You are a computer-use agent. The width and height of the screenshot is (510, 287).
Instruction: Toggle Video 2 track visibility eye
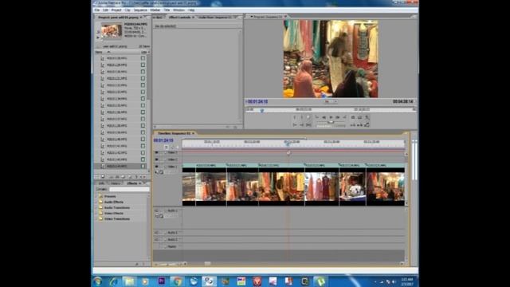[156, 159]
